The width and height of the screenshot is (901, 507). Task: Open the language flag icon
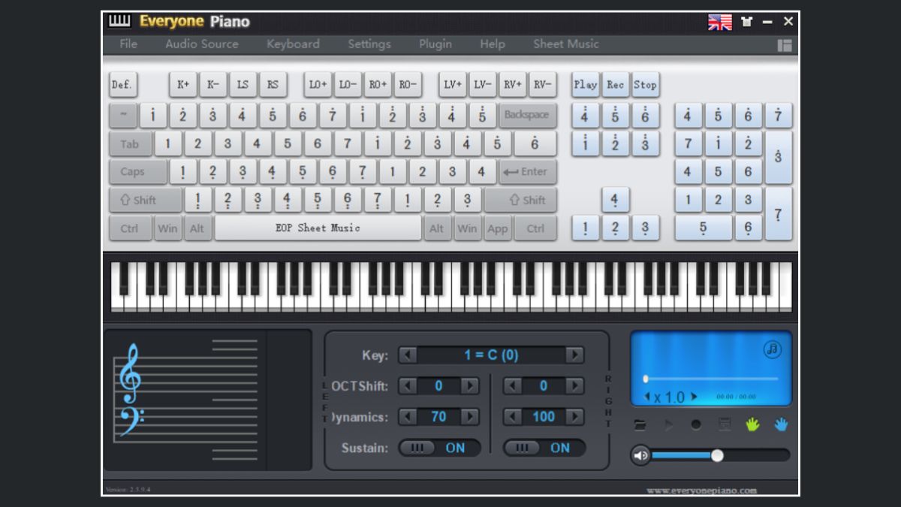719,22
